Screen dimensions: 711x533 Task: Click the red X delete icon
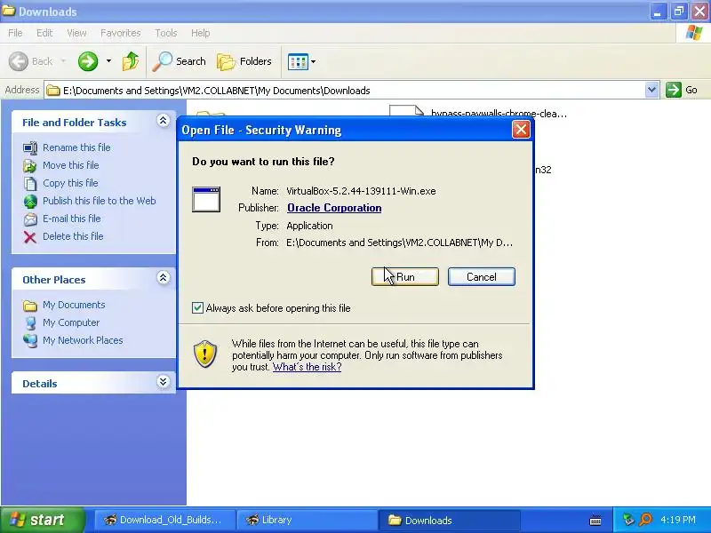(x=30, y=236)
